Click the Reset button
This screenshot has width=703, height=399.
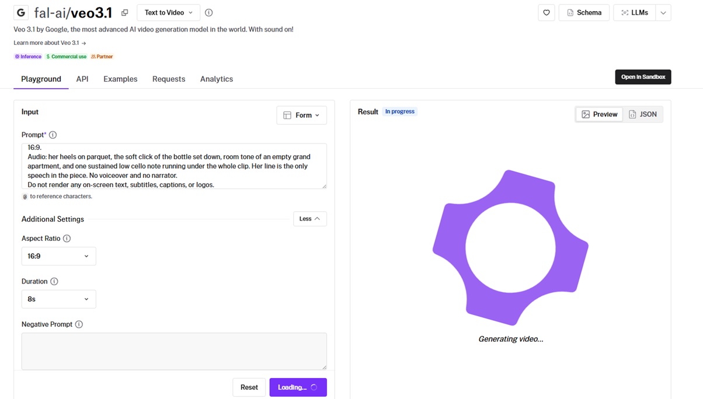pos(249,387)
